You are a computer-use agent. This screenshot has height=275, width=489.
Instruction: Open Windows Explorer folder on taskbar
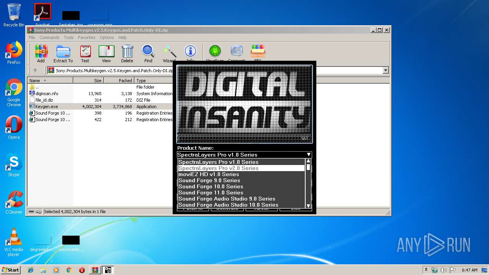click(x=43, y=270)
